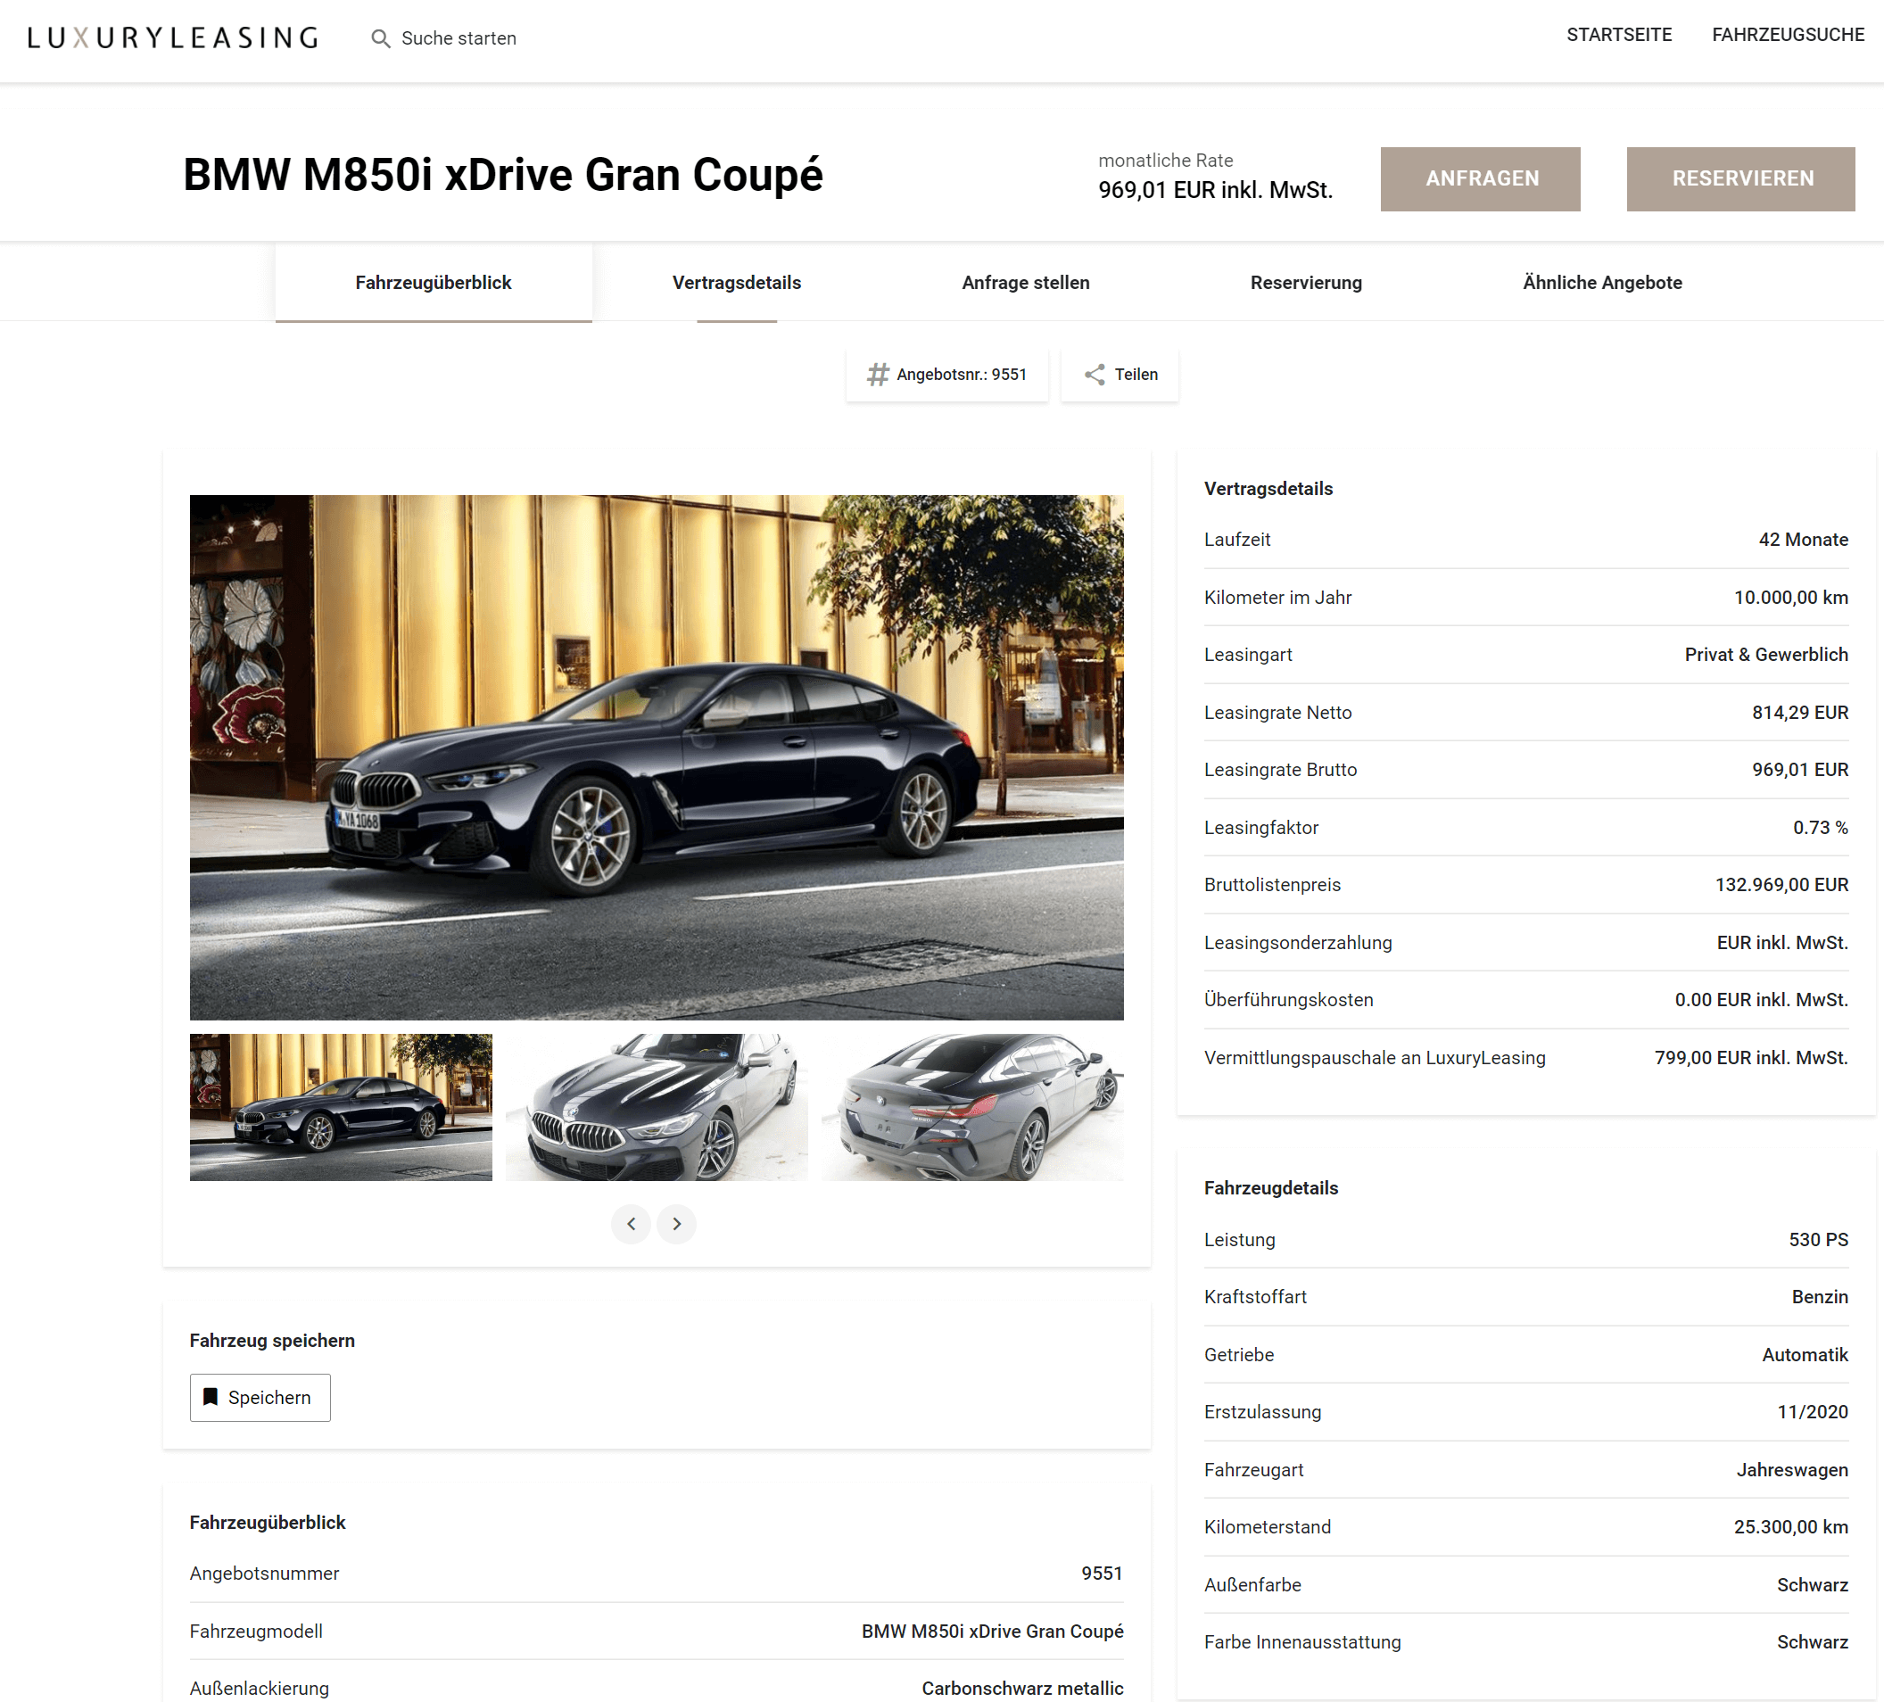Click the value 10.000,00 km
The width and height of the screenshot is (1884, 1702).
pyautogui.click(x=1790, y=598)
